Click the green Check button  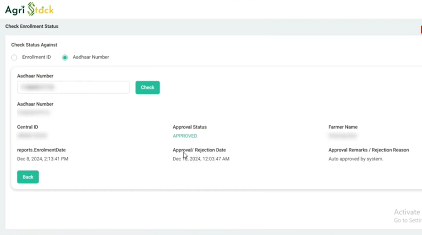tap(148, 87)
